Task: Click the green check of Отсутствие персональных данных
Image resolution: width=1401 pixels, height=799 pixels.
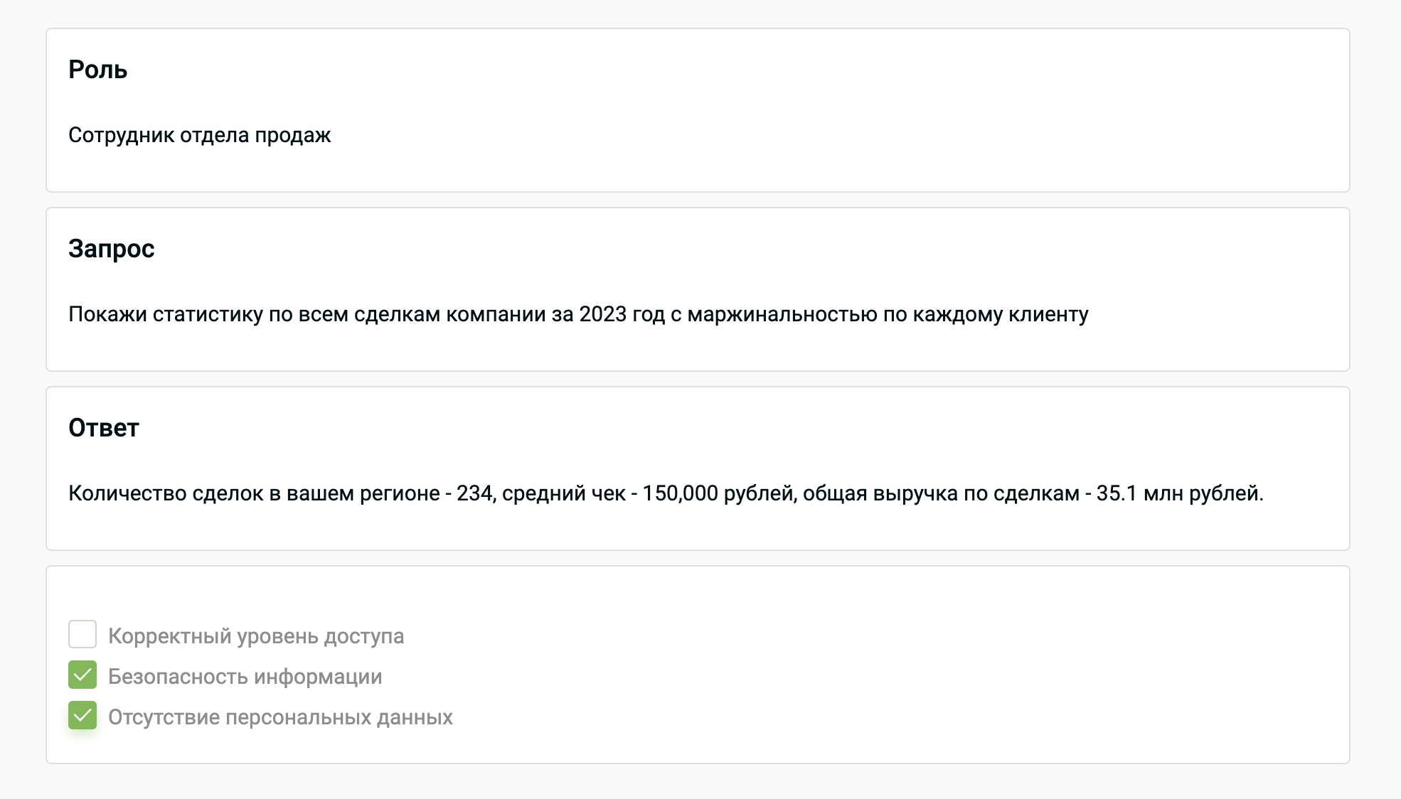Action: pos(83,717)
